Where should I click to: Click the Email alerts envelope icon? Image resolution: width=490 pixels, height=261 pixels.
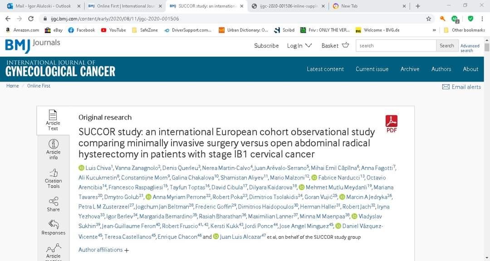click(x=446, y=87)
